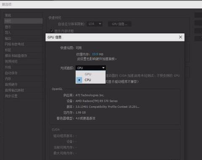Click the 快速绘图 status text 可用
The image size is (202, 160).
(x=78, y=48)
